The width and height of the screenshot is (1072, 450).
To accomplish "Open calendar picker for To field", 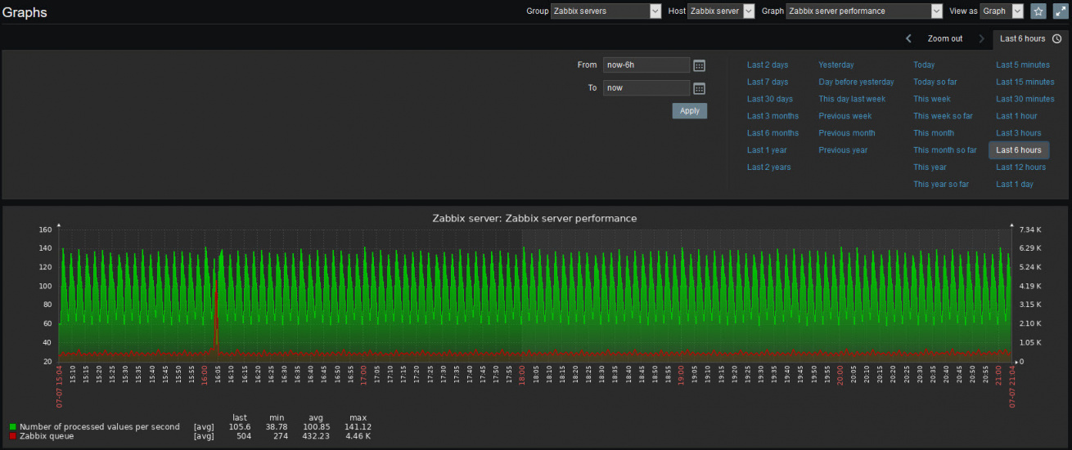I will point(699,88).
